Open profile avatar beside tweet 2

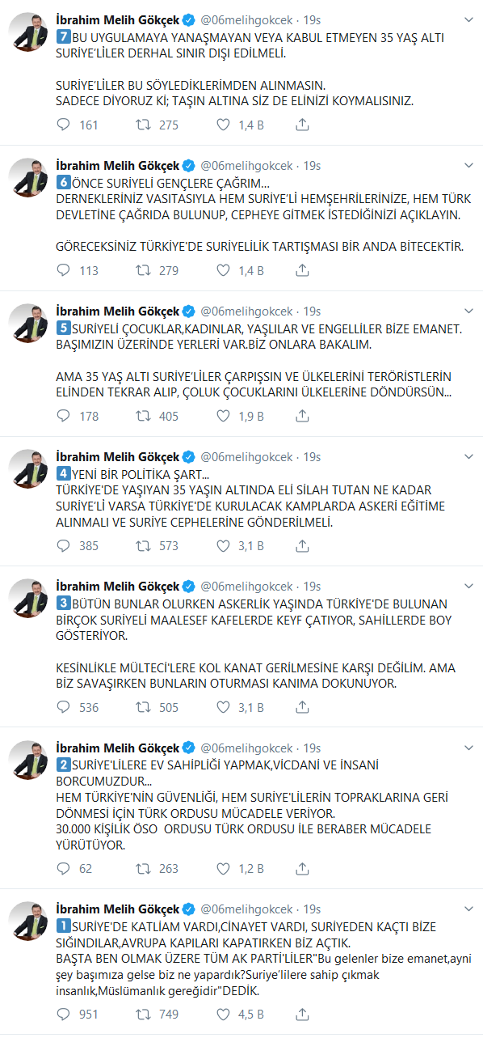[x=28, y=760]
